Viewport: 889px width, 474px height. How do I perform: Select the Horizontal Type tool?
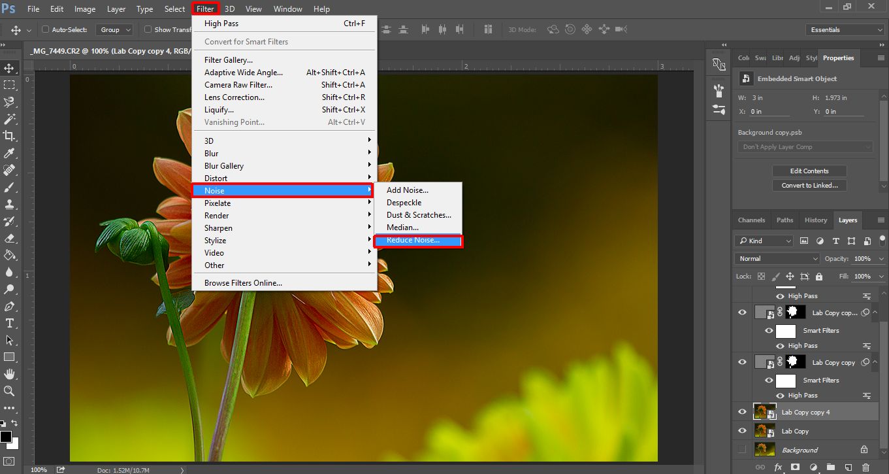(x=9, y=323)
